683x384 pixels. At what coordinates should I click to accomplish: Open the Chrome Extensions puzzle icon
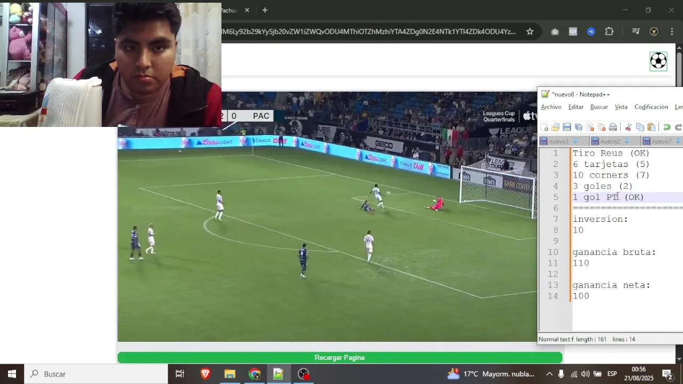(609, 31)
